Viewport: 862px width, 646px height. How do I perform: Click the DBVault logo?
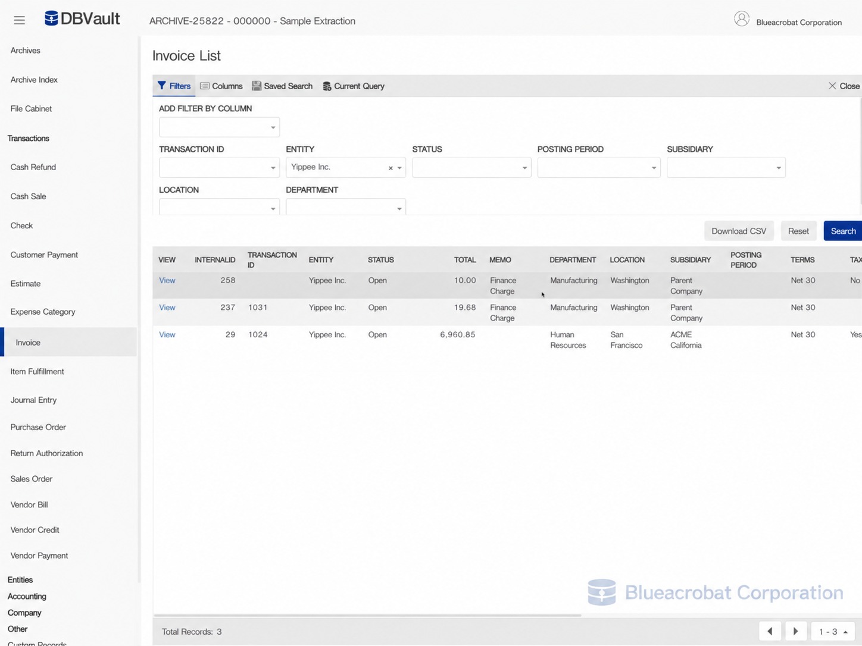coord(82,18)
